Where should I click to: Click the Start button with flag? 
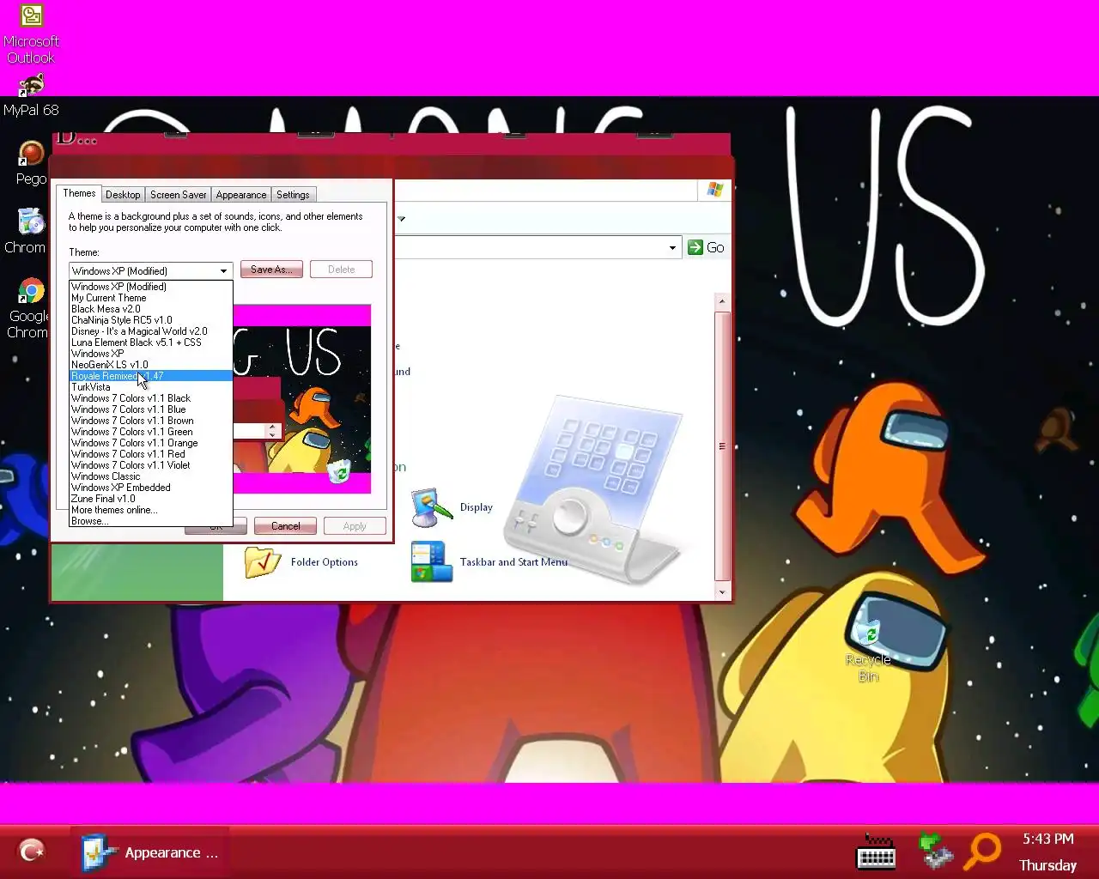[x=32, y=851]
